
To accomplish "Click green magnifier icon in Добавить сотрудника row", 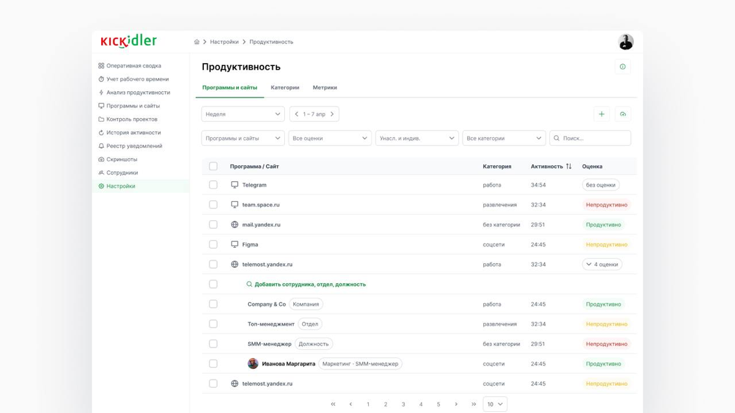I will tap(249, 285).
